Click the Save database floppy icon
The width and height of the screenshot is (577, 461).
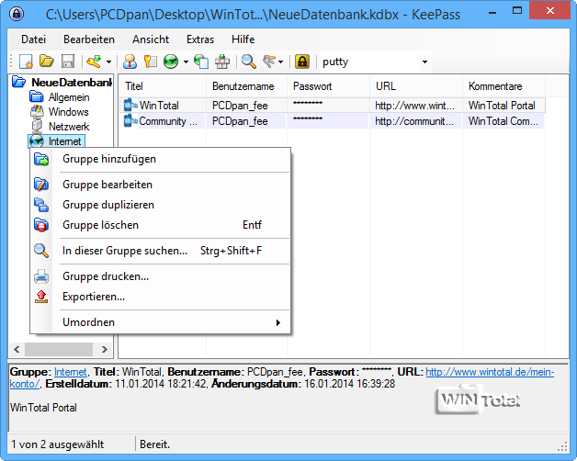pyautogui.click(x=68, y=62)
